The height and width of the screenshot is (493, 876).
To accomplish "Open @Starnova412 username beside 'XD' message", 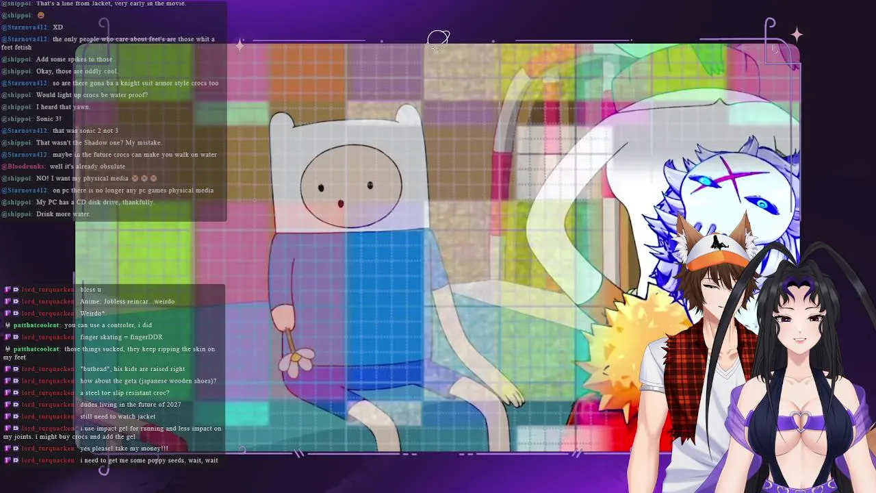I will pyautogui.click(x=24, y=27).
